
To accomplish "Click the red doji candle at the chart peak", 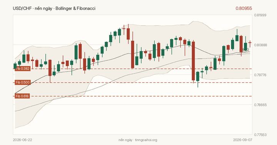I will [124, 29].
